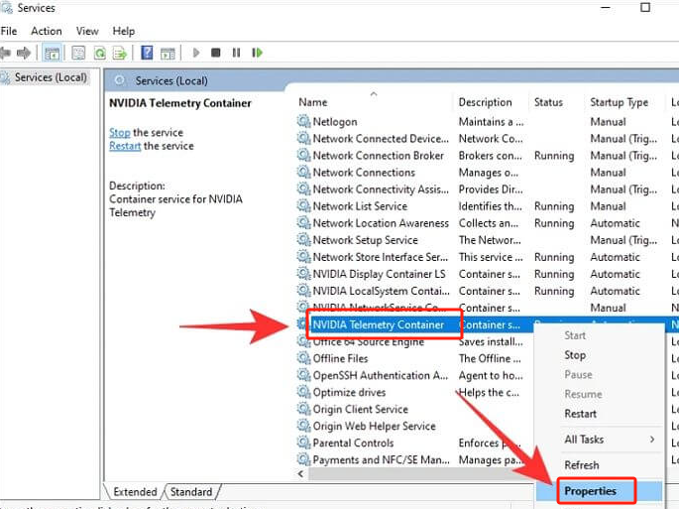This screenshot has height=509, width=679.
Task: Click the gear icon beside OpenSSH Authentication Agent
Action: pos(303,375)
